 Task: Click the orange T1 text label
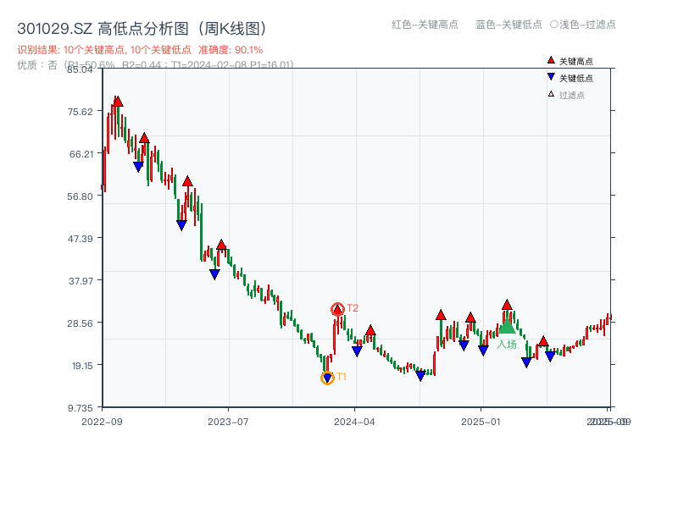pyautogui.click(x=342, y=377)
